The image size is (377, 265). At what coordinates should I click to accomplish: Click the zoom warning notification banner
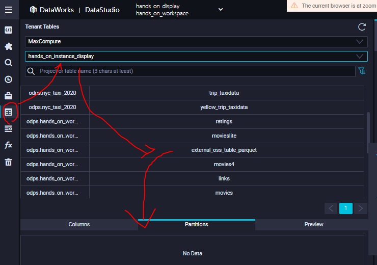pos(332,6)
